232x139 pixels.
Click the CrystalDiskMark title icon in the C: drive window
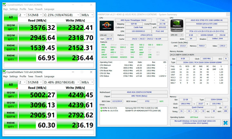[4, 5]
